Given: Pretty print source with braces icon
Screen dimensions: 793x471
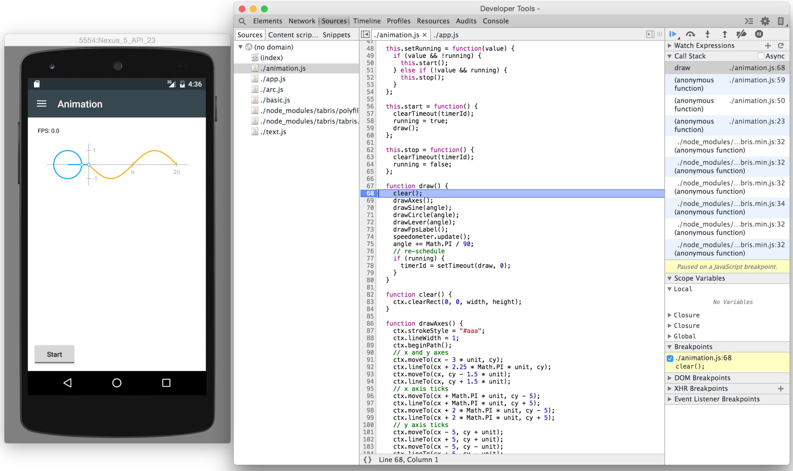Looking at the screenshot, I should tap(367, 460).
